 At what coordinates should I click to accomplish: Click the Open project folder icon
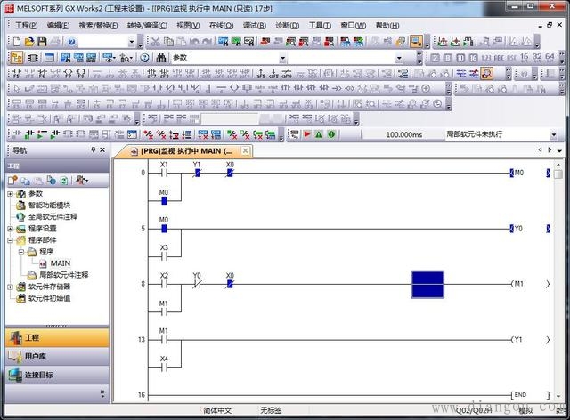(x=29, y=42)
